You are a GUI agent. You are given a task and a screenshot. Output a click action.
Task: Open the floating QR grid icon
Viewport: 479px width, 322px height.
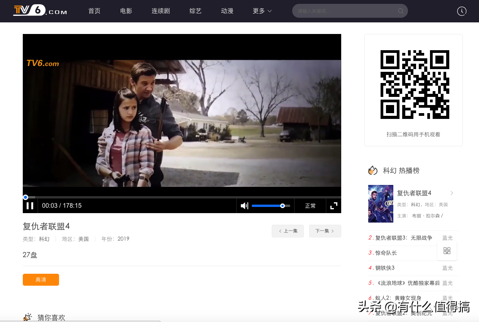(x=447, y=251)
